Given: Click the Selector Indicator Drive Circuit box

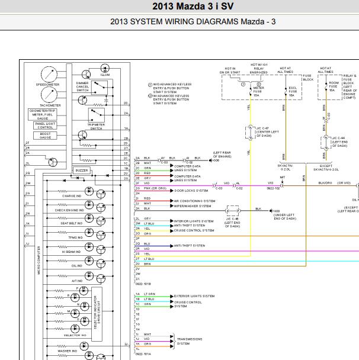Looking at the screenshot, I should tap(97, 314).
